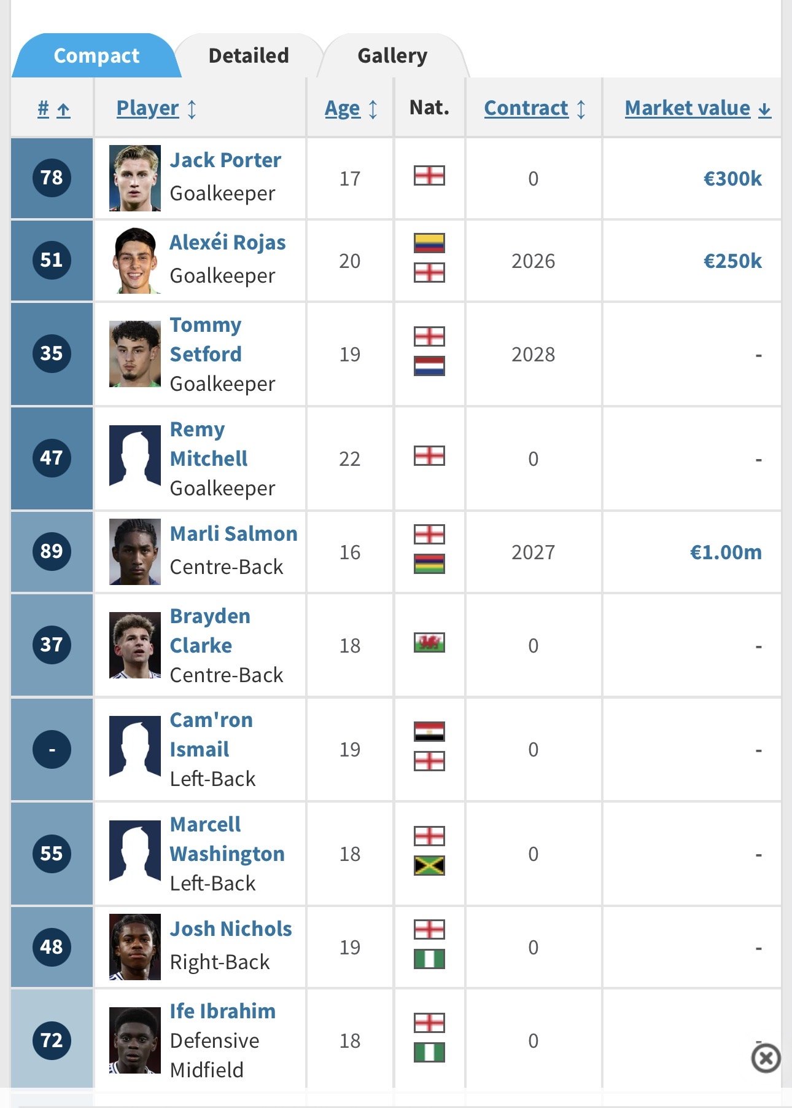Sort by Player column arrows
792x1108 pixels.
[192, 109]
